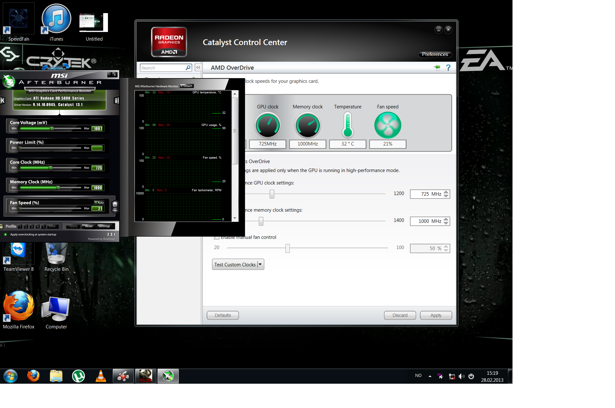The image size is (615, 408).
Task: Click the Catalyst search magnifier icon
Action: pos(188,68)
